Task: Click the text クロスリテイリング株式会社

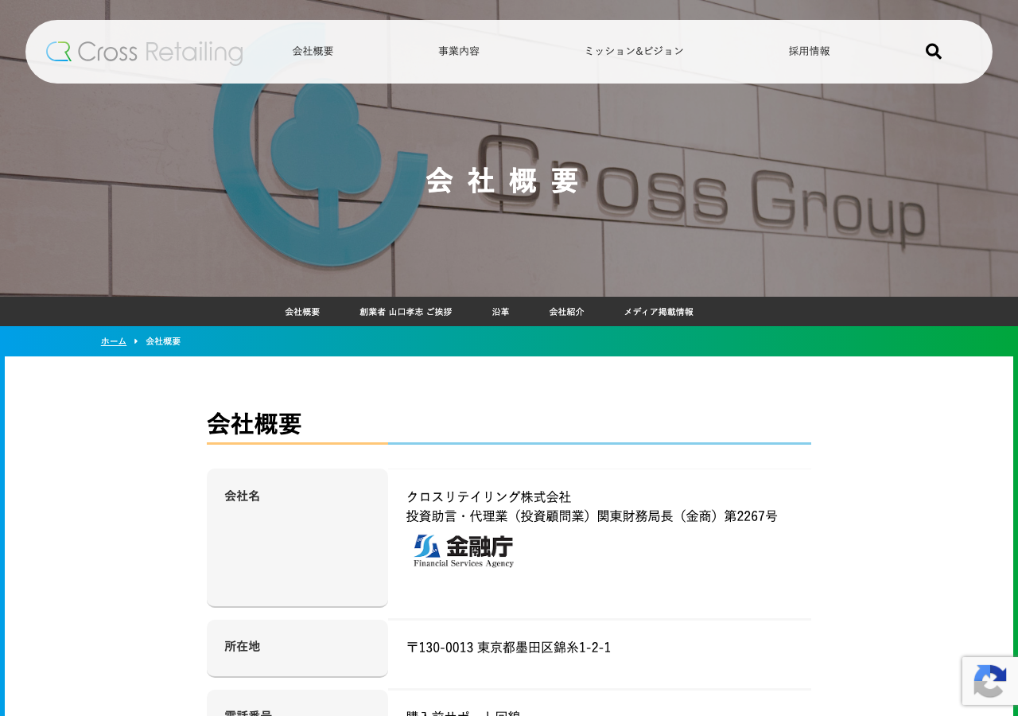Action: [x=488, y=497]
